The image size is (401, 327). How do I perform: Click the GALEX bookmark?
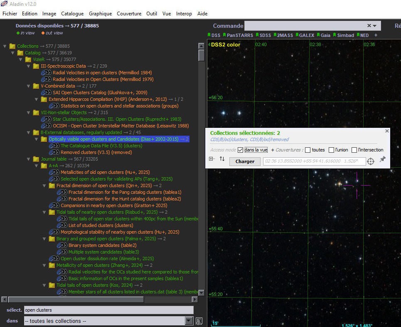coord(305,35)
